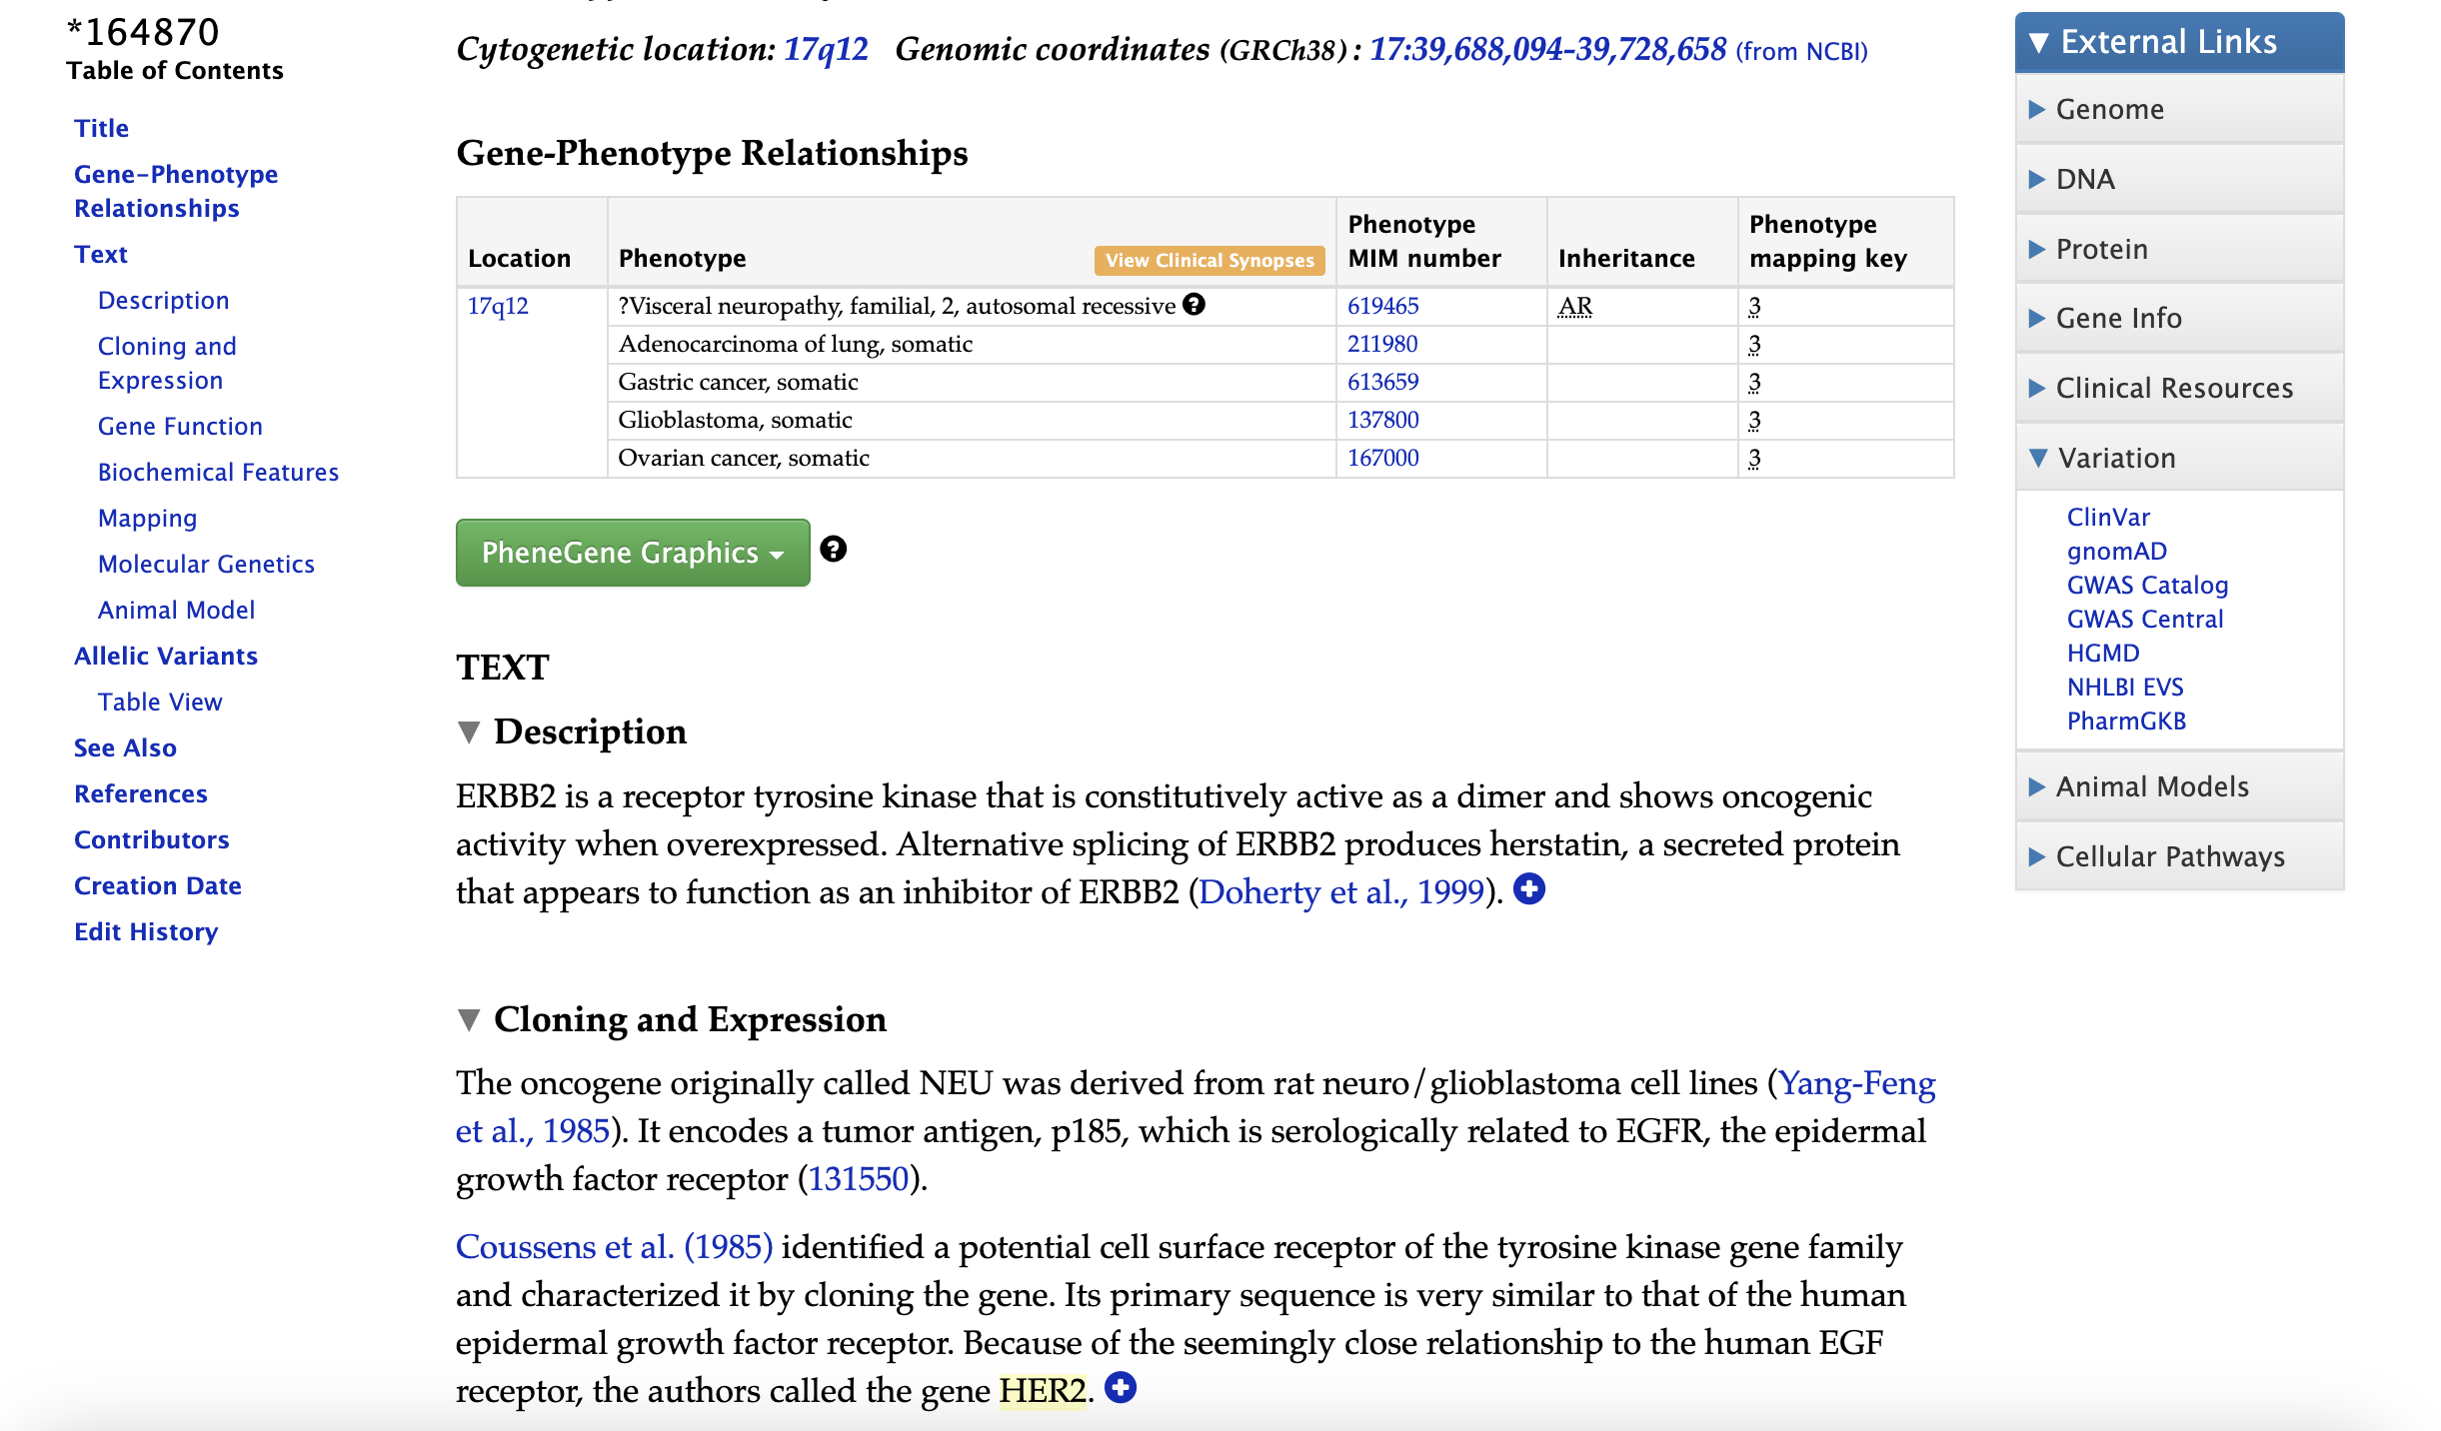Viewport: 2441px width, 1431px height.
Task: Jump to Cloning and Expression in contents
Action: (x=167, y=363)
